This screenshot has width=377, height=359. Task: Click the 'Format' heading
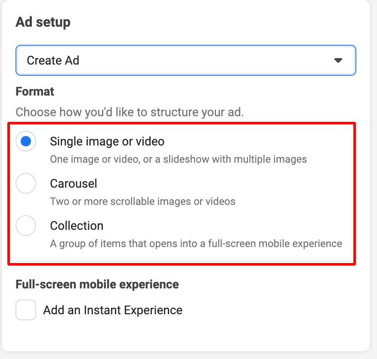coord(35,92)
